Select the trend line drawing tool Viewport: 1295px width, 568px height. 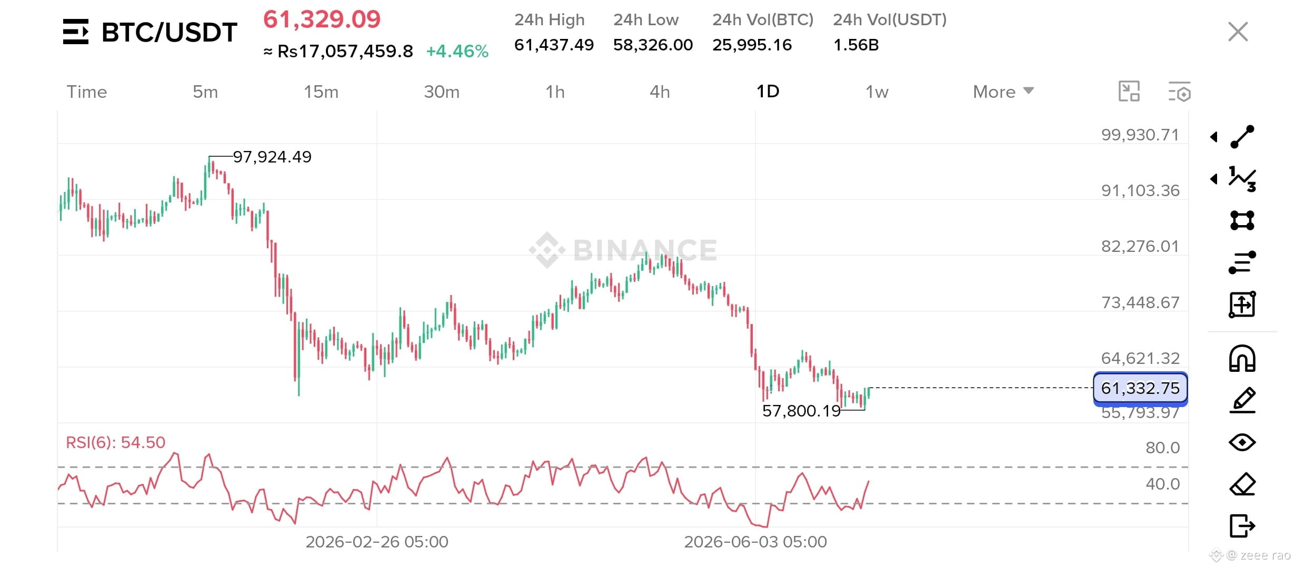[1242, 137]
